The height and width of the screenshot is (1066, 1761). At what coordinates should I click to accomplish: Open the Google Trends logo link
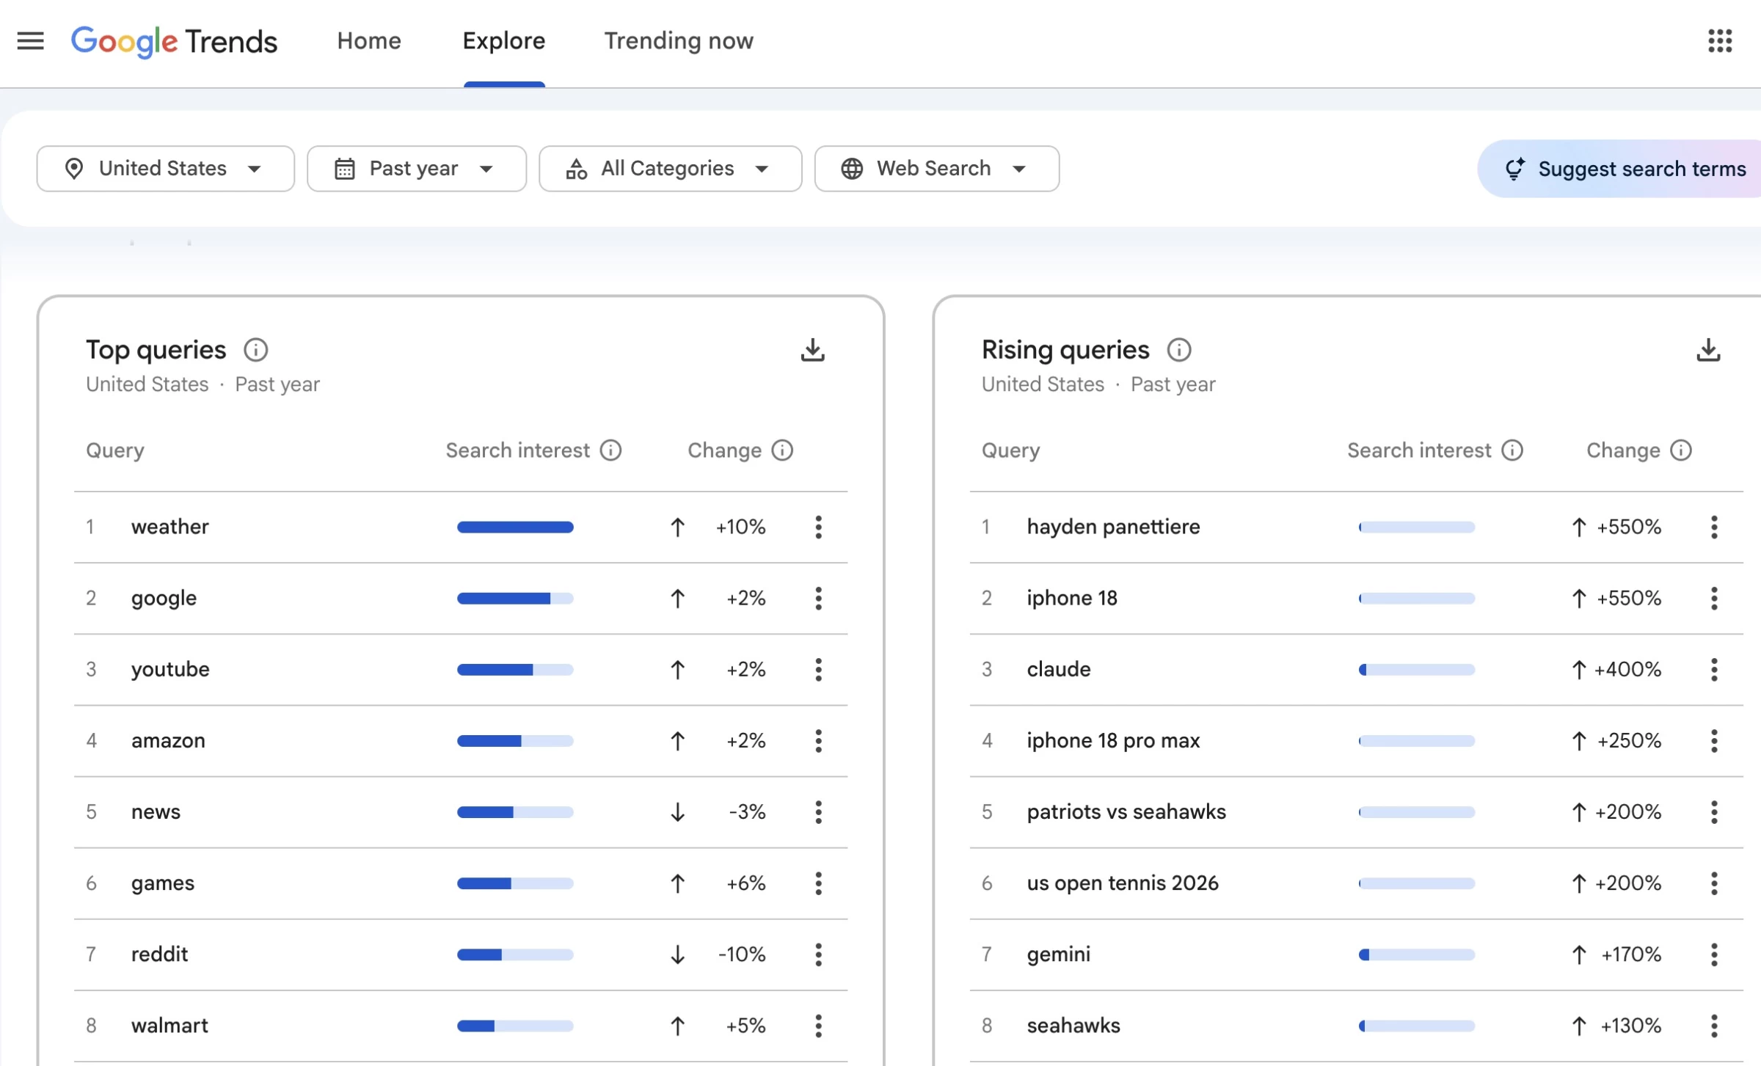(x=174, y=41)
